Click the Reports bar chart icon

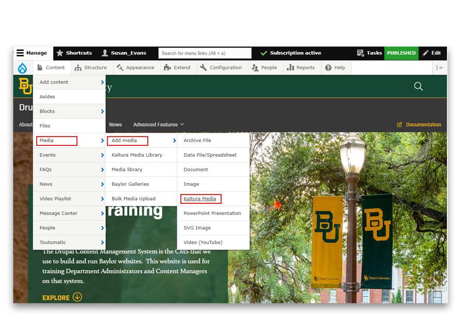click(290, 67)
